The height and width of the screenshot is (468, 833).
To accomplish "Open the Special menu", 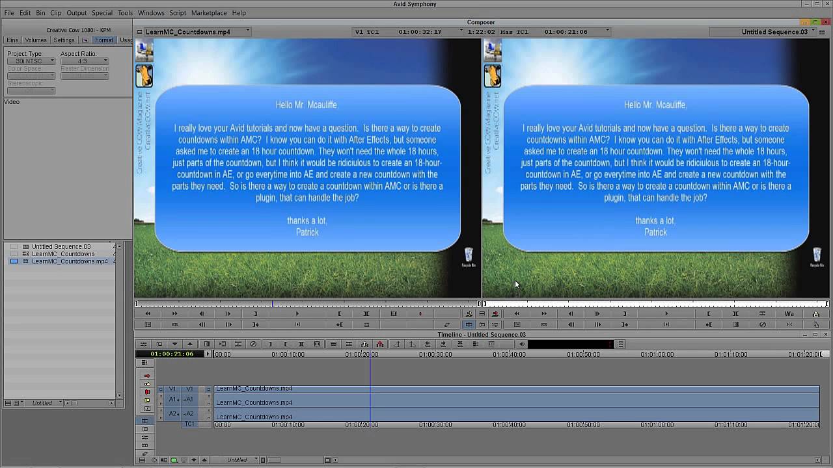I will coord(102,13).
